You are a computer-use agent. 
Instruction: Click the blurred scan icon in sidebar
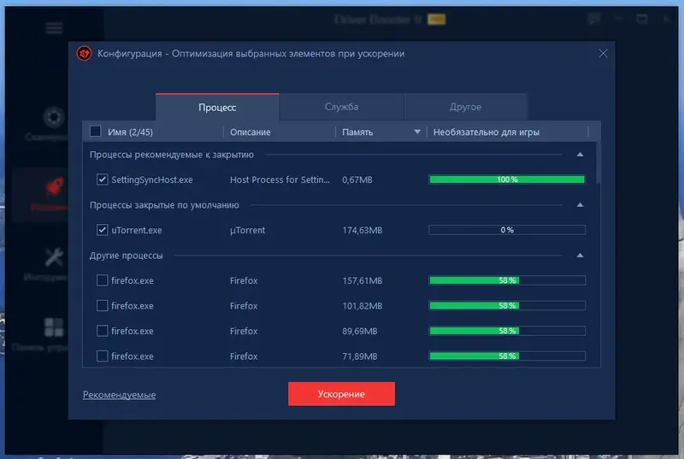click(x=54, y=117)
